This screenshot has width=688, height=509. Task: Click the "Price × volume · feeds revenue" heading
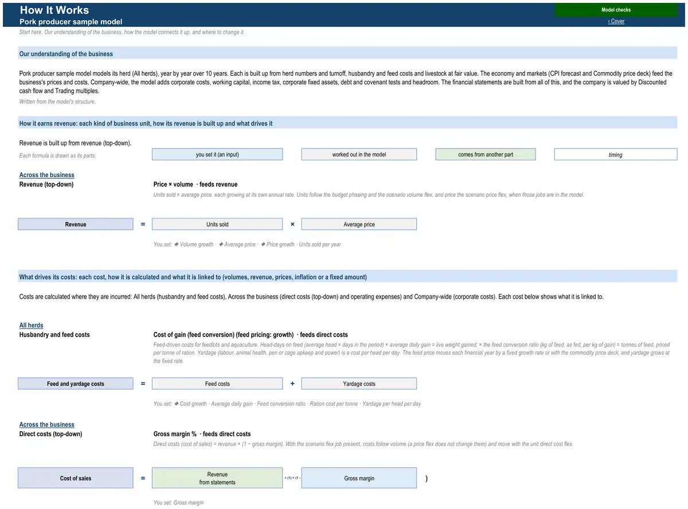coord(196,185)
